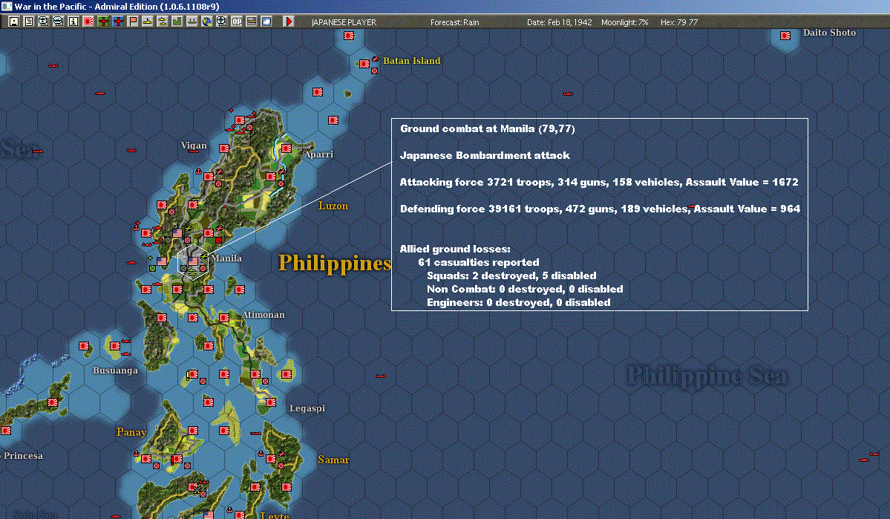Click the Legaspi map label

tap(307, 408)
